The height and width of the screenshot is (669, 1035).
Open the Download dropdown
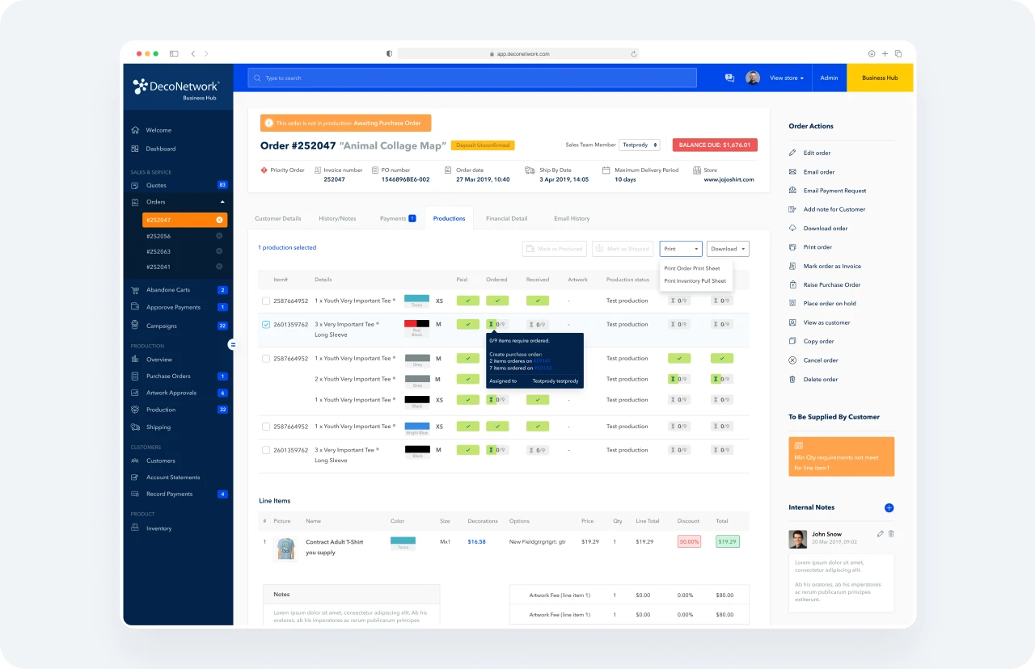pyautogui.click(x=728, y=249)
